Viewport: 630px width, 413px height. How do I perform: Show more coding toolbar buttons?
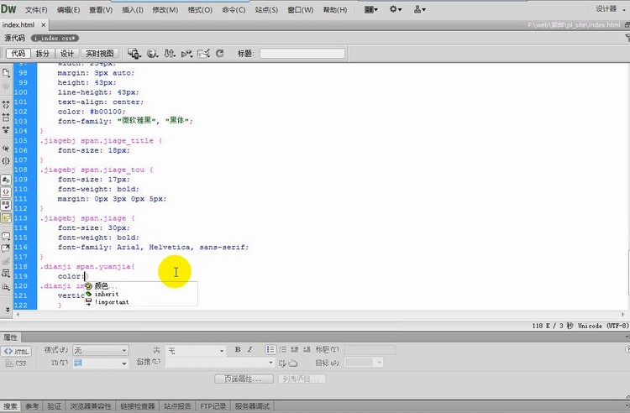tap(8, 309)
